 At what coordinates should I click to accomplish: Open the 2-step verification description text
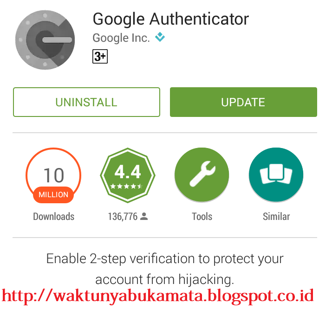(165, 269)
